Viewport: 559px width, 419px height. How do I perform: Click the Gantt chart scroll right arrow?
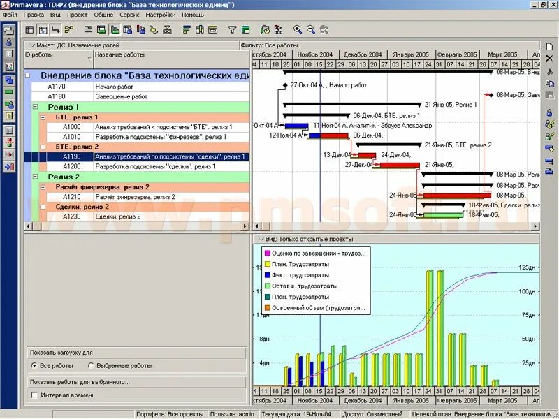535,226
